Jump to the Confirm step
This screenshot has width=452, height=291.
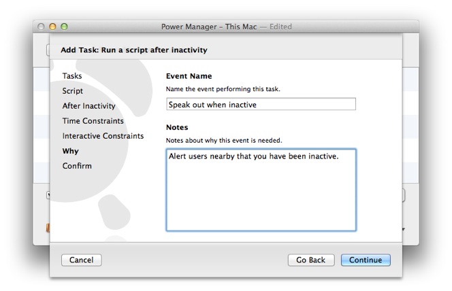coord(77,166)
